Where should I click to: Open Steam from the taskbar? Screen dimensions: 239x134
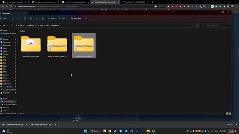115,131
